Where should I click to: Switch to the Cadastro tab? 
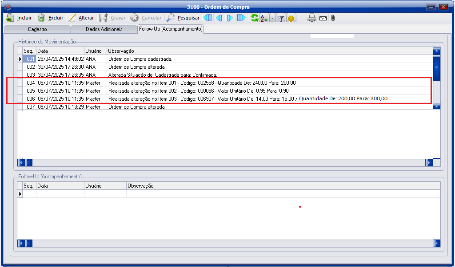[x=37, y=29]
